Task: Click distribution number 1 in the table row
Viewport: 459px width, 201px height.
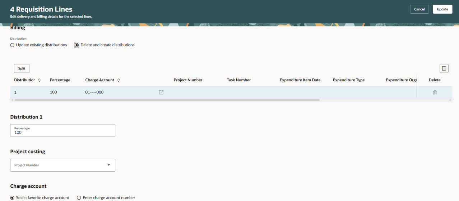Action: pyautogui.click(x=15, y=92)
